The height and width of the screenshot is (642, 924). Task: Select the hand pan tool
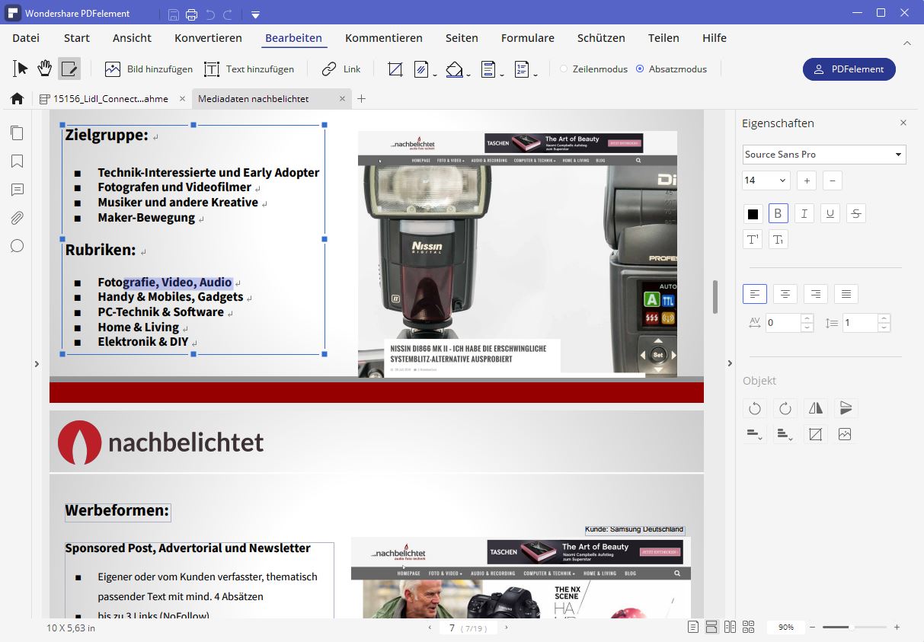45,69
